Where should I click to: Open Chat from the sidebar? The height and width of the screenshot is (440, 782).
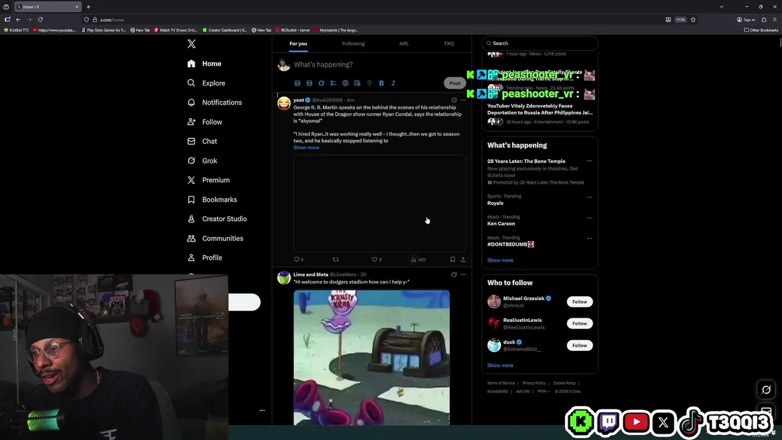click(x=202, y=141)
